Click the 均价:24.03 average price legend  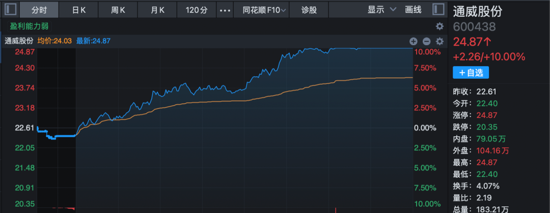click(x=54, y=42)
